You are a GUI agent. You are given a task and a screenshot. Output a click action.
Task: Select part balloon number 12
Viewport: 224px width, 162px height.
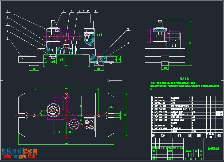128,29
